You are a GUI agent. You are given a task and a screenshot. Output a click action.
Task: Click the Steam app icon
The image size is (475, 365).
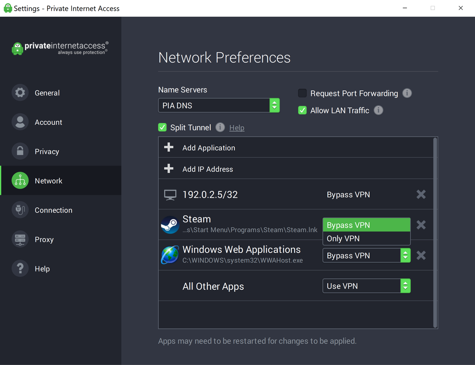tap(170, 225)
